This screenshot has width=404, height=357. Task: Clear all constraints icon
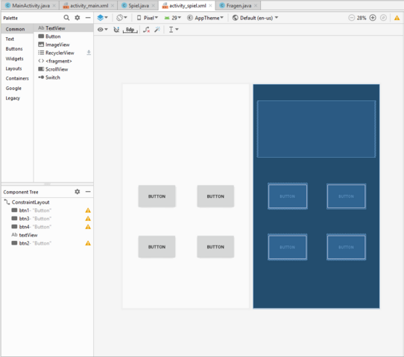tap(147, 30)
